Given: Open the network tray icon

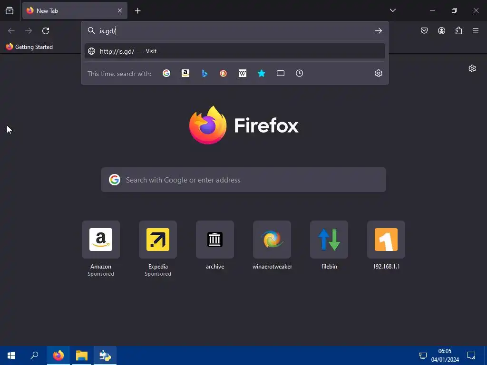Looking at the screenshot, I should tap(423, 355).
